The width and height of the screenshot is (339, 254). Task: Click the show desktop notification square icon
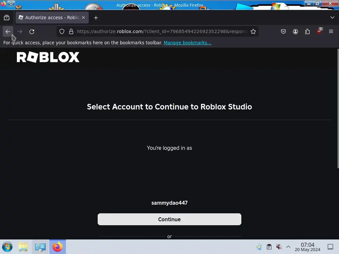(x=330, y=247)
